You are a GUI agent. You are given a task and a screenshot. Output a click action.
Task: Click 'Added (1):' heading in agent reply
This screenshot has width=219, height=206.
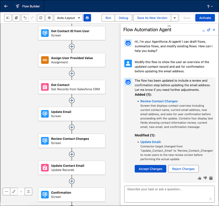pos(143,95)
